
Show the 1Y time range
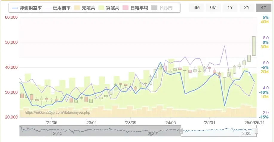[x=230, y=7]
